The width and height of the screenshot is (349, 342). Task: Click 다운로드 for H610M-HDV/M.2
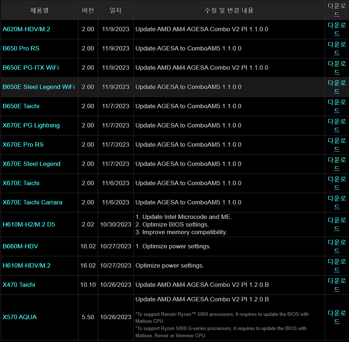point(337,266)
